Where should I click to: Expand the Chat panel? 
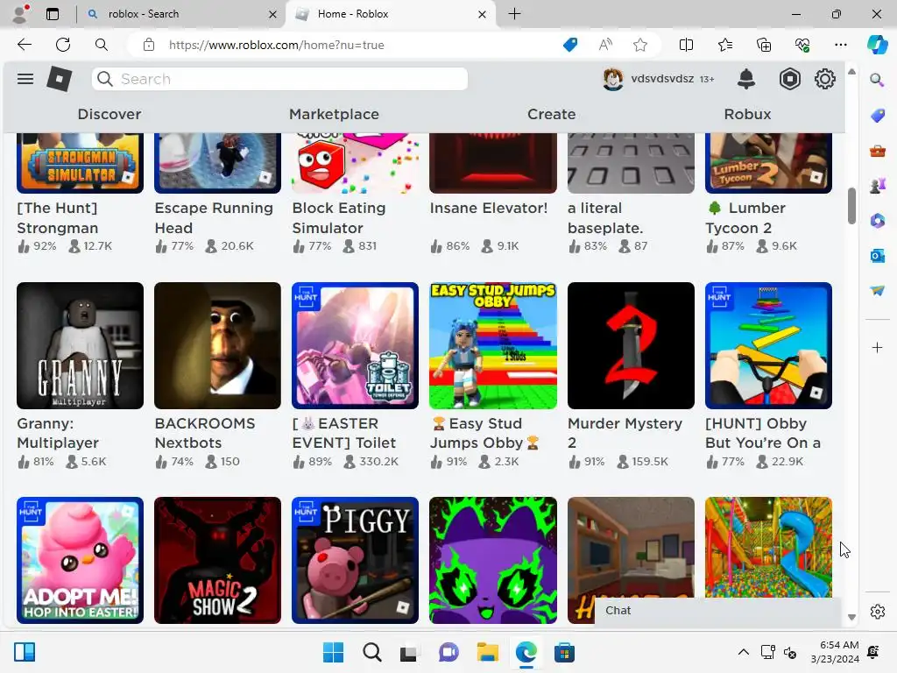(717, 611)
